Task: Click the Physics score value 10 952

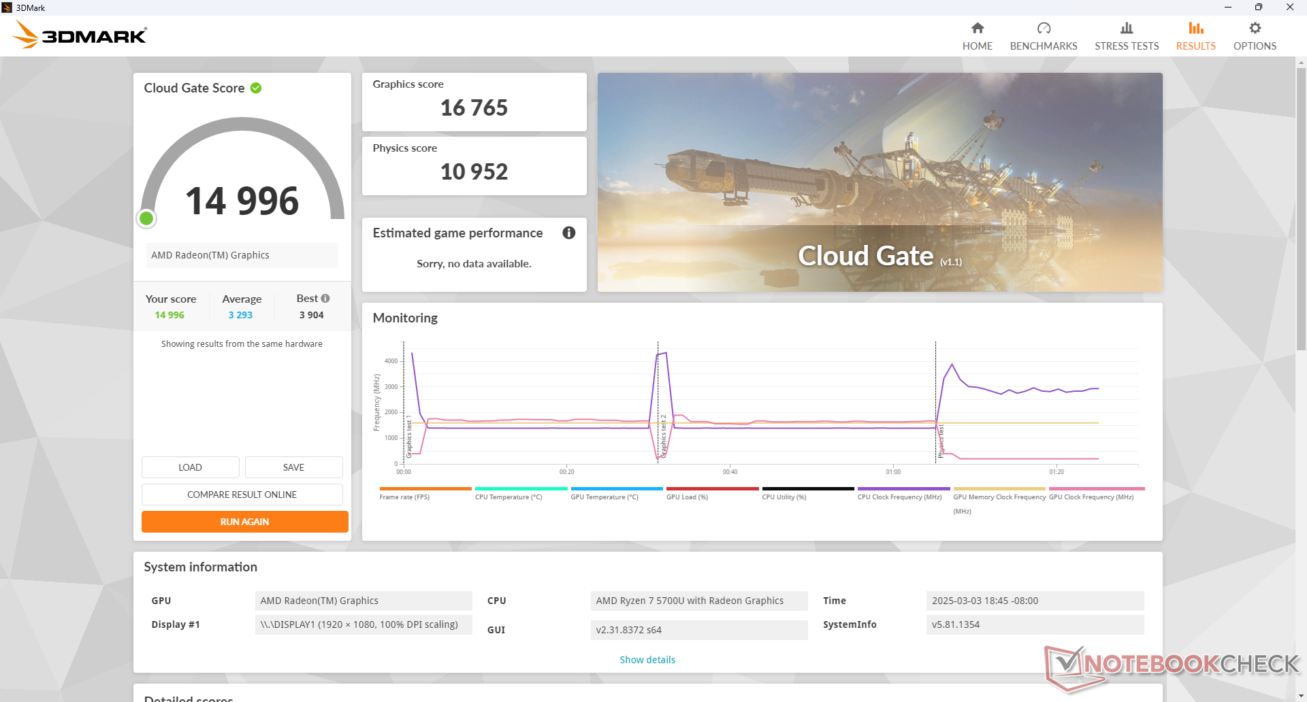Action: click(x=474, y=171)
